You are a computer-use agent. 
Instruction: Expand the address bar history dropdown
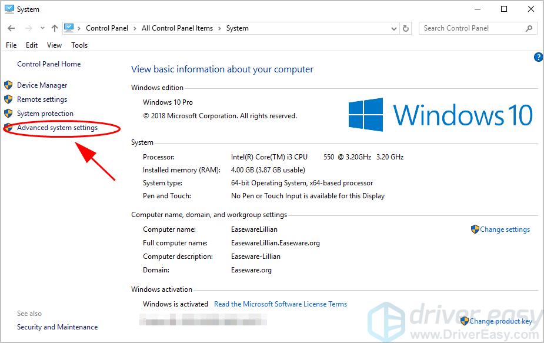394,28
